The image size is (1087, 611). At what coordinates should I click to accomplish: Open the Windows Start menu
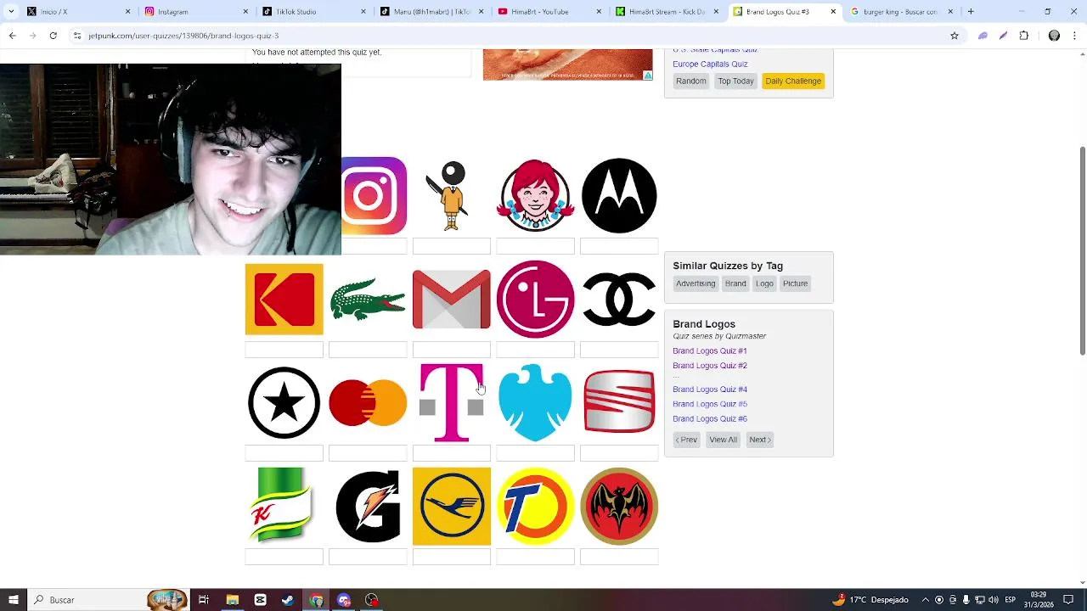(13, 600)
